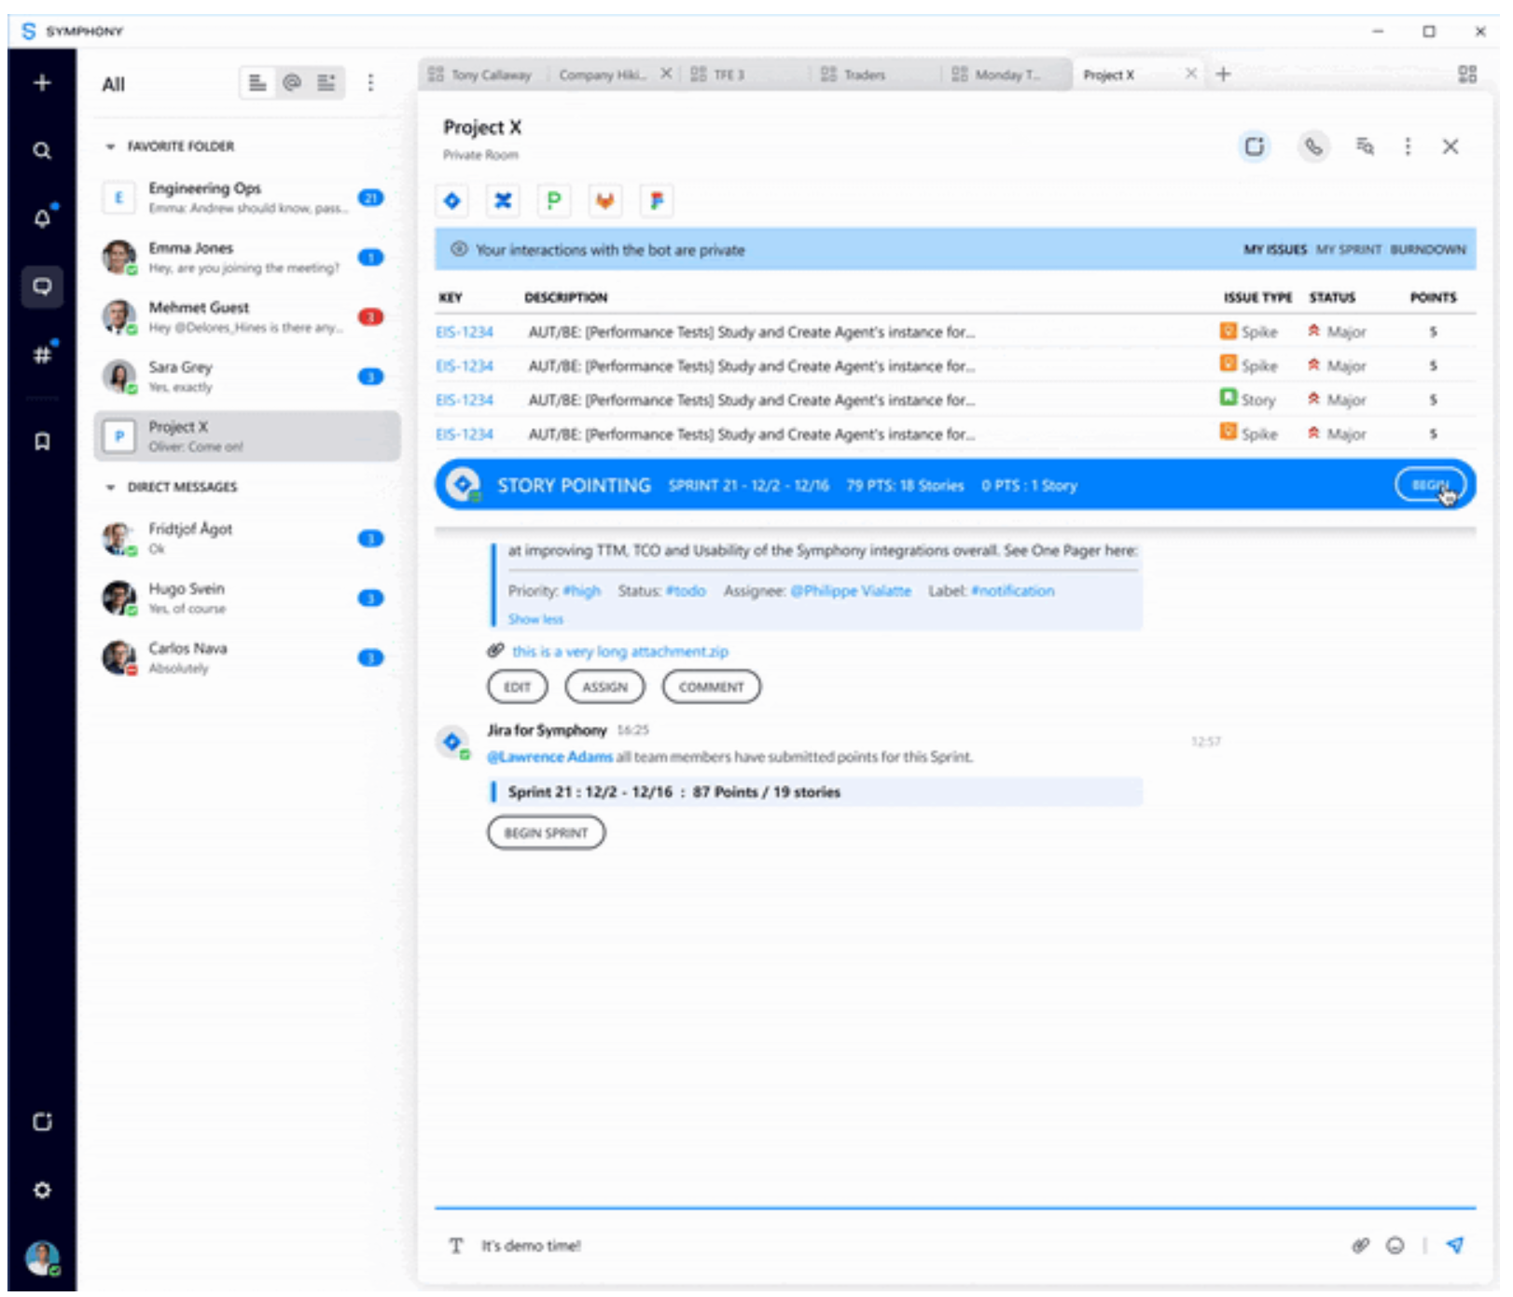The image size is (1513, 1297).
Task: Open chat with Emma Jones
Action: (247, 257)
